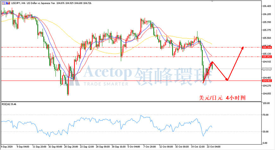Click the 16 Sep 08:00 time label
Viewport: 275px width, 150px height.
(55, 147)
